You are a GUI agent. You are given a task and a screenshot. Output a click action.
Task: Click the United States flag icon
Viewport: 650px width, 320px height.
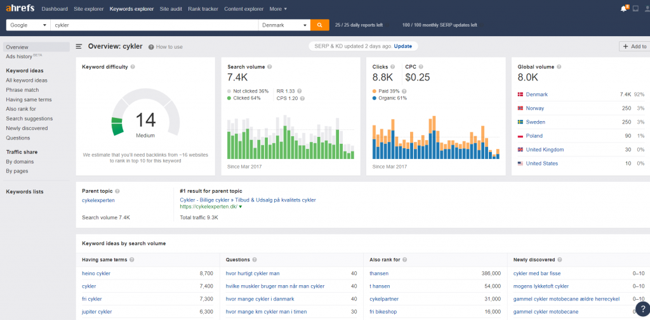pos(521,163)
